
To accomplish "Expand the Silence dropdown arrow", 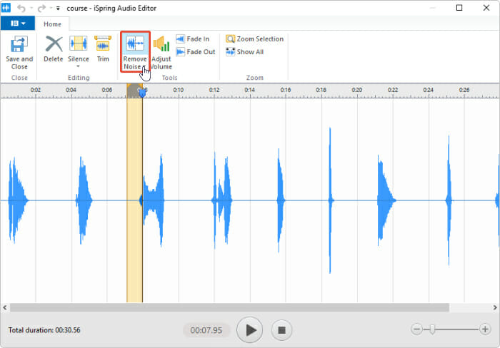I will point(78,66).
